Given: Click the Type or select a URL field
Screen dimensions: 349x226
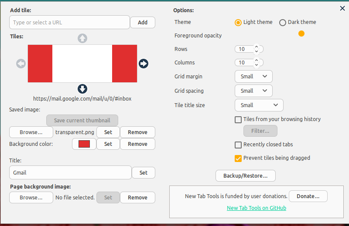Looking at the screenshot, I should pyautogui.click(x=69, y=22).
